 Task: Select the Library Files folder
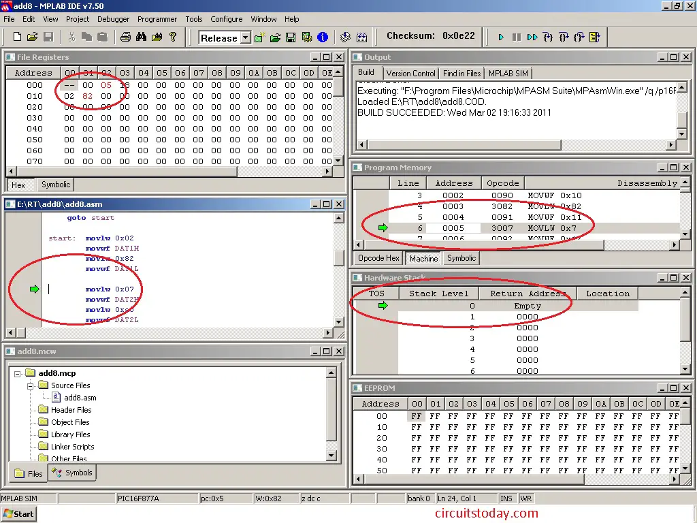coord(70,434)
